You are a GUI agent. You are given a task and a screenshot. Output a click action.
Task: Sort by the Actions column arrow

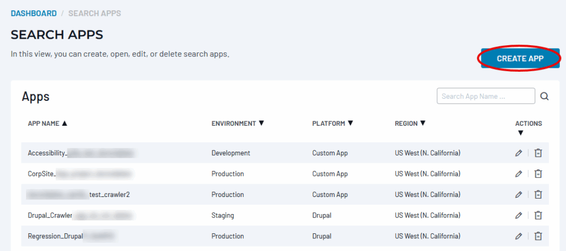point(520,133)
